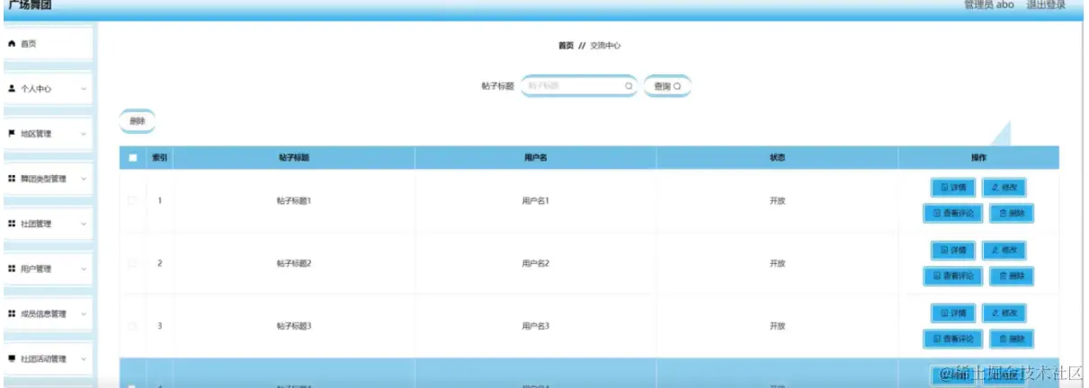Open the 舞团类型管理 sidebar menu

tap(47, 179)
